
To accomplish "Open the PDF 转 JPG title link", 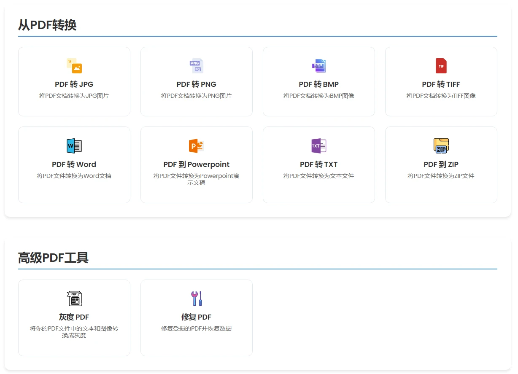I will click(74, 84).
